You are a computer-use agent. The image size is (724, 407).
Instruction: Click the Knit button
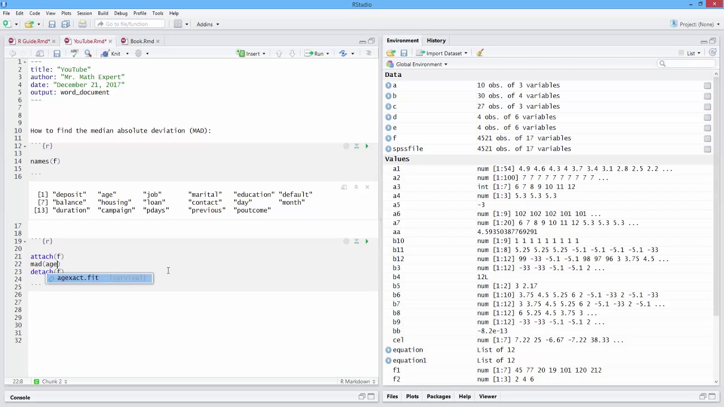pos(111,53)
